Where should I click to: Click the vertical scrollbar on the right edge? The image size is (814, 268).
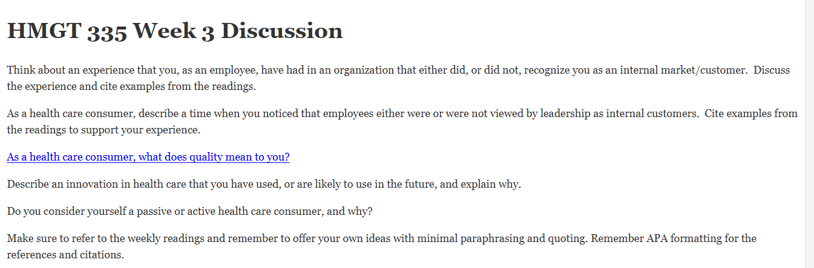tap(810, 134)
